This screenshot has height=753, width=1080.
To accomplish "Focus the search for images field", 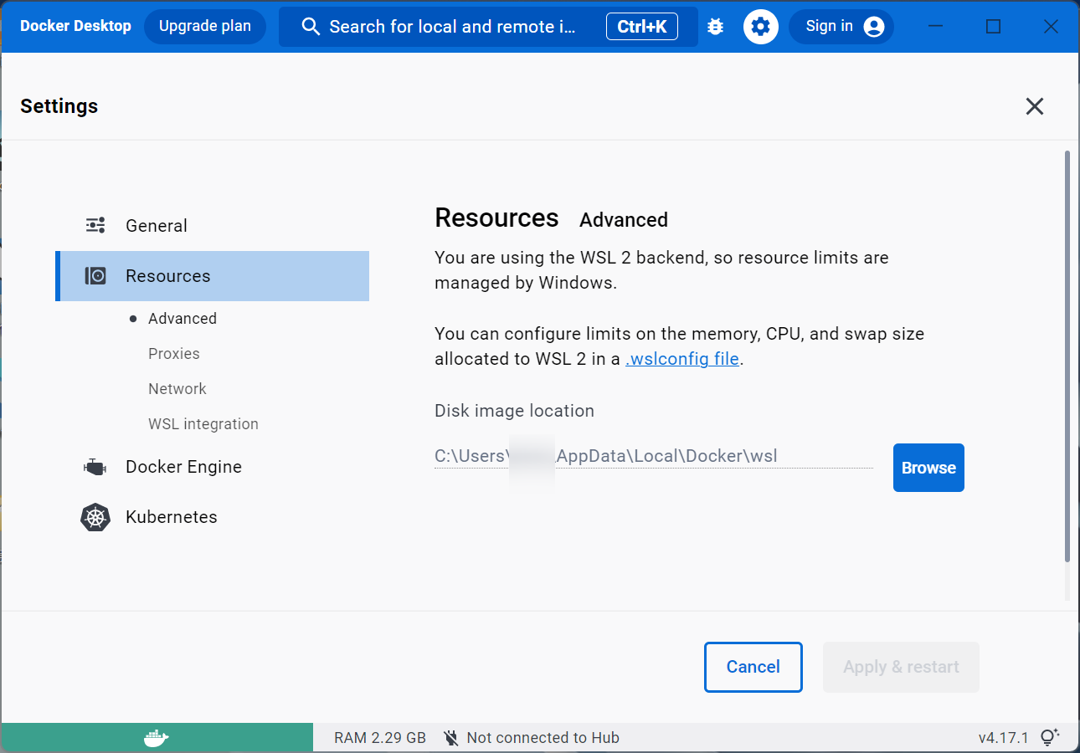I will 488,27.
